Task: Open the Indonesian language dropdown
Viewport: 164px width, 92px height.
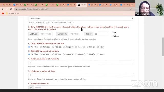Action: click(81, 18)
